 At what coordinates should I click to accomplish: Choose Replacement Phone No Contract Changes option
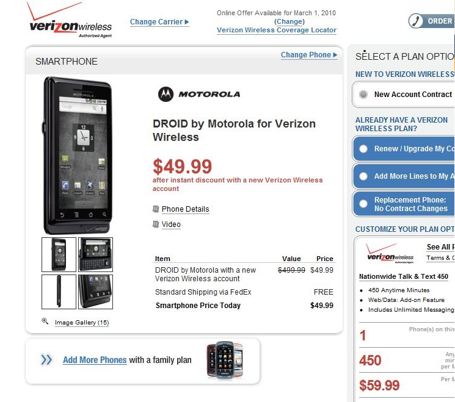(x=363, y=204)
